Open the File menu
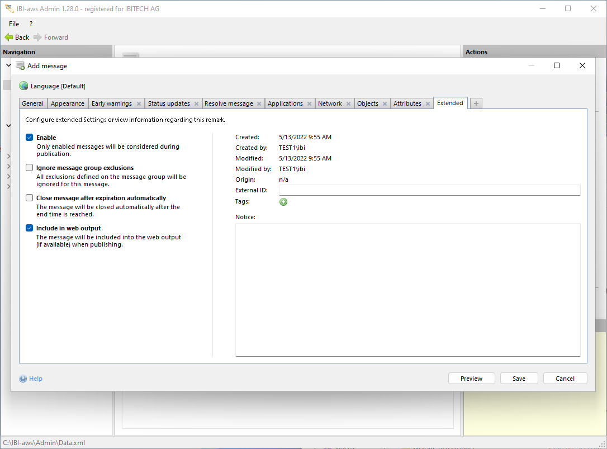Viewport: 607px width, 449px height. tap(14, 24)
